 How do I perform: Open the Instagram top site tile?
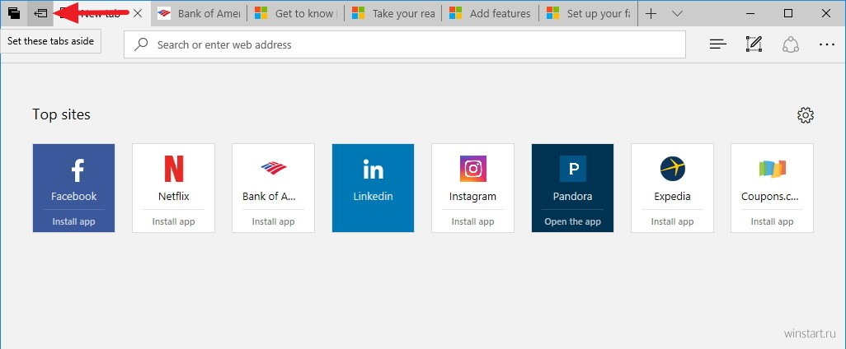coord(472,188)
